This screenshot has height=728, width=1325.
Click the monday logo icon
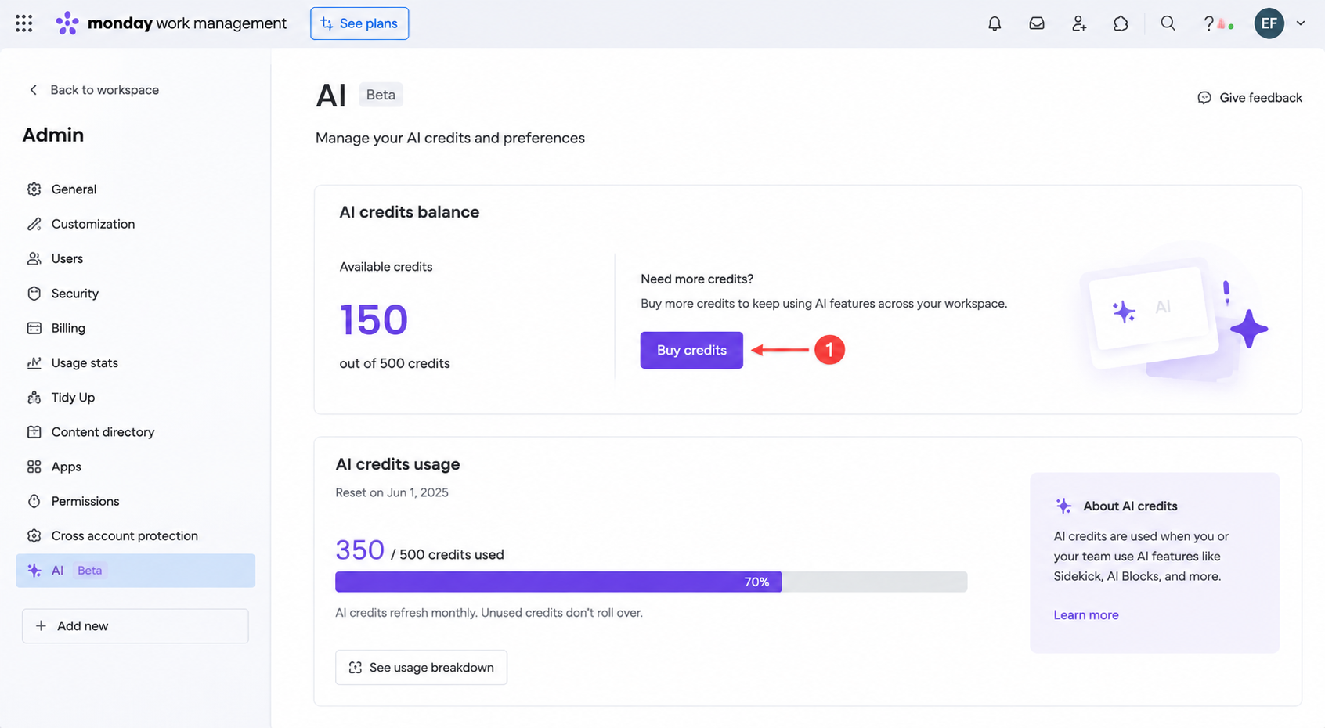click(x=67, y=23)
